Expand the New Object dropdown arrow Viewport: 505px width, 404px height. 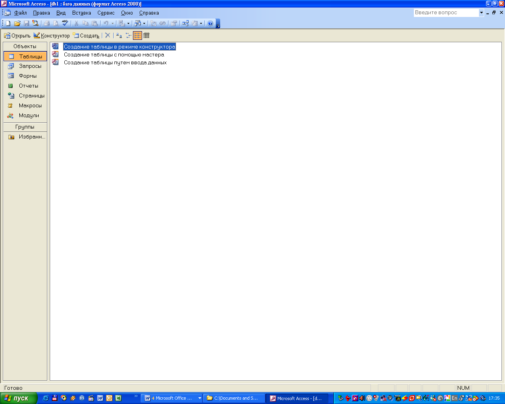click(201, 23)
